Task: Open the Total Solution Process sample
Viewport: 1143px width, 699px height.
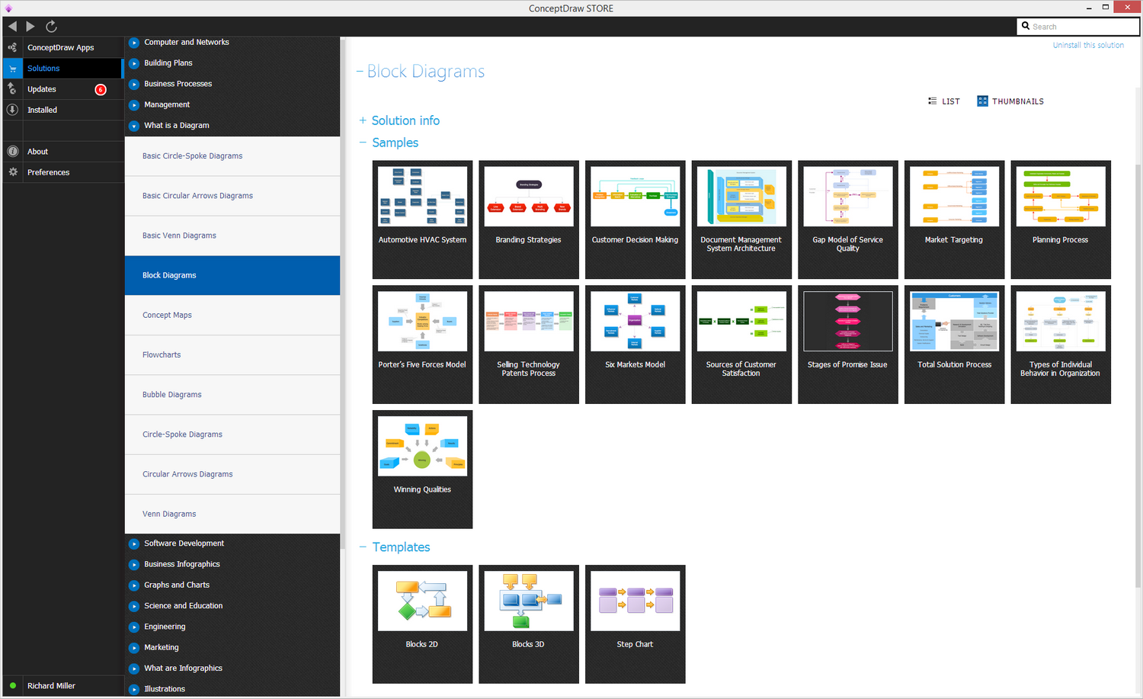Action: (954, 345)
